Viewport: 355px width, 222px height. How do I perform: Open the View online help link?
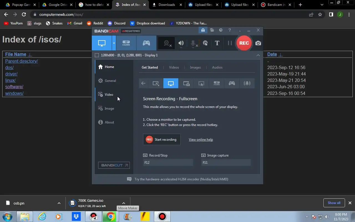pos(201,140)
